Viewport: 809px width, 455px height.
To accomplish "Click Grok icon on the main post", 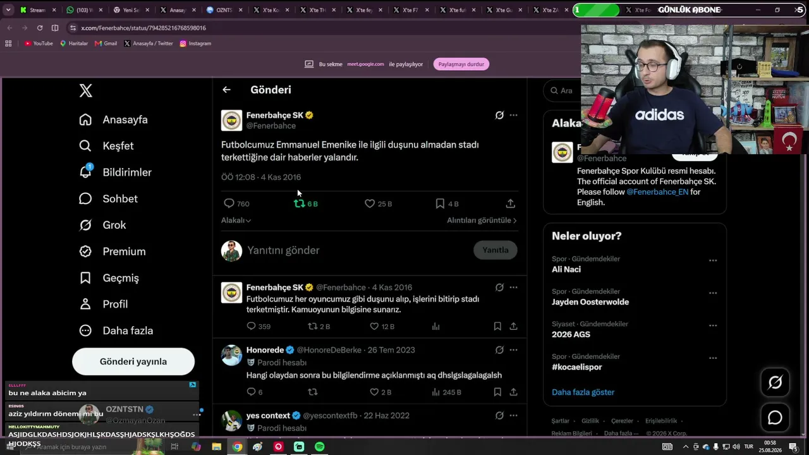I will click(x=499, y=115).
